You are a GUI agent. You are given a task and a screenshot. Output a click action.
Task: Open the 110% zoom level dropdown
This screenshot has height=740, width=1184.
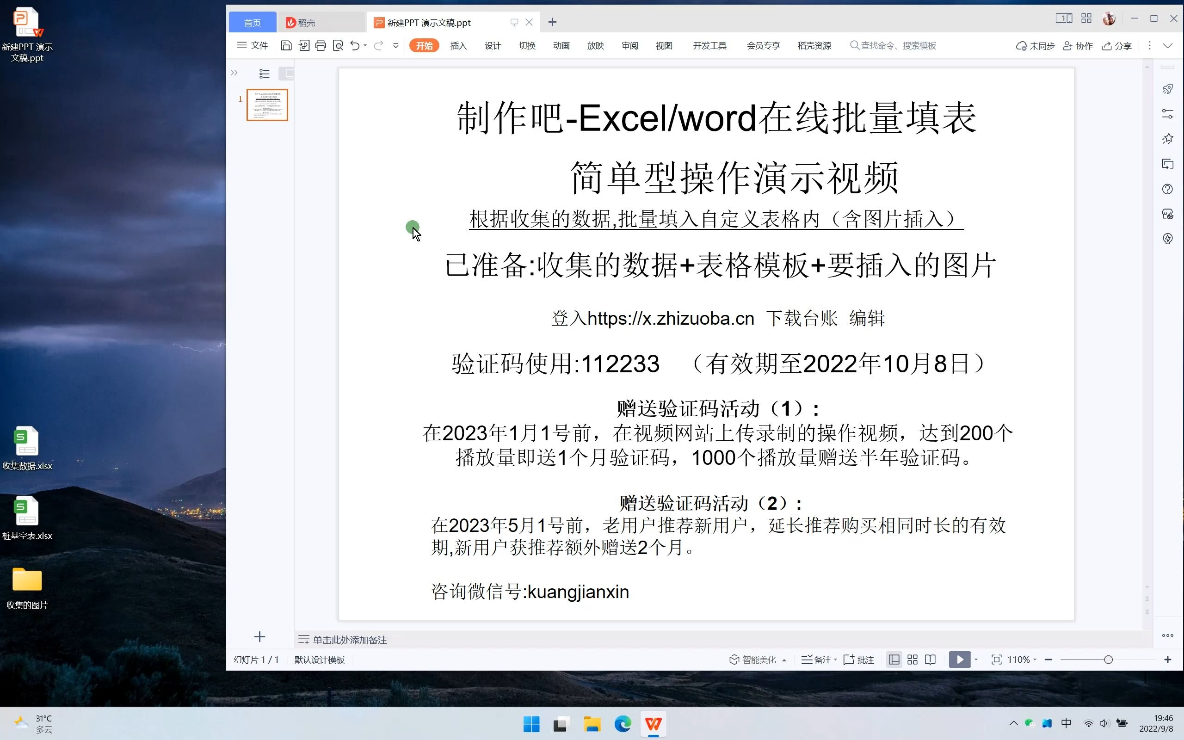(1022, 660)
